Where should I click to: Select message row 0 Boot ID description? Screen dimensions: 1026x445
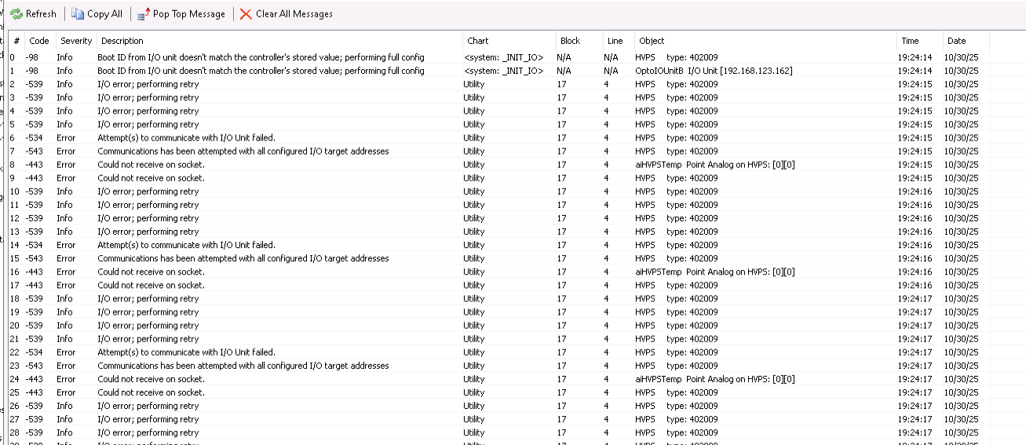pyautogui.click(x=261, y=57)
